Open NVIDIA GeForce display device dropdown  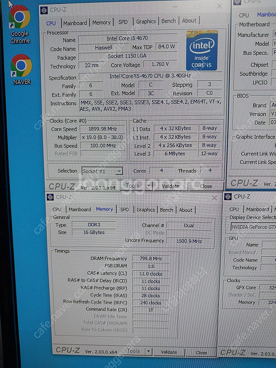click(x=254, y=227)
